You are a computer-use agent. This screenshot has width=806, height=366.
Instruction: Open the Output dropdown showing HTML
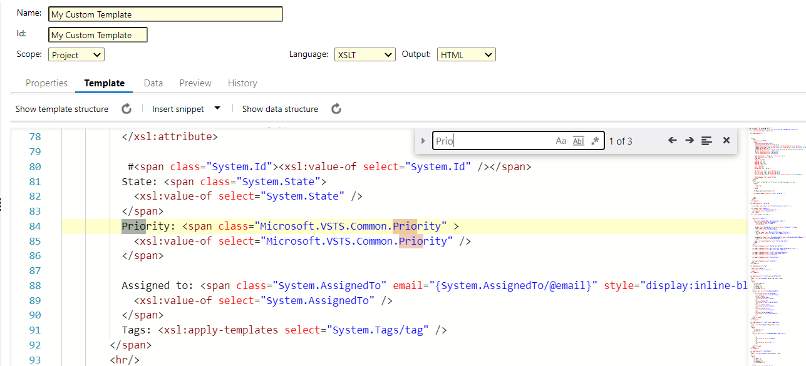[467, 55]
